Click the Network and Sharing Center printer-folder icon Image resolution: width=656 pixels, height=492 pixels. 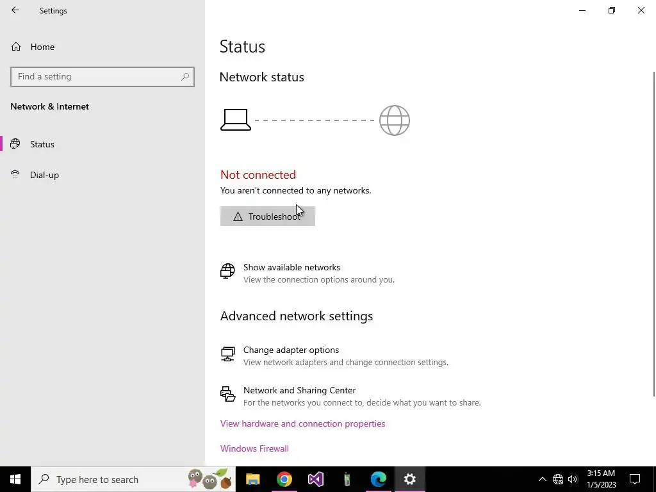tap(227, 394)
